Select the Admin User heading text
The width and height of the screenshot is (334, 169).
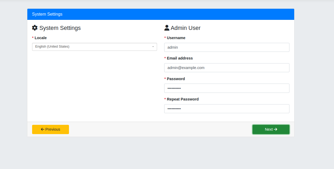[x=185, y=28]
